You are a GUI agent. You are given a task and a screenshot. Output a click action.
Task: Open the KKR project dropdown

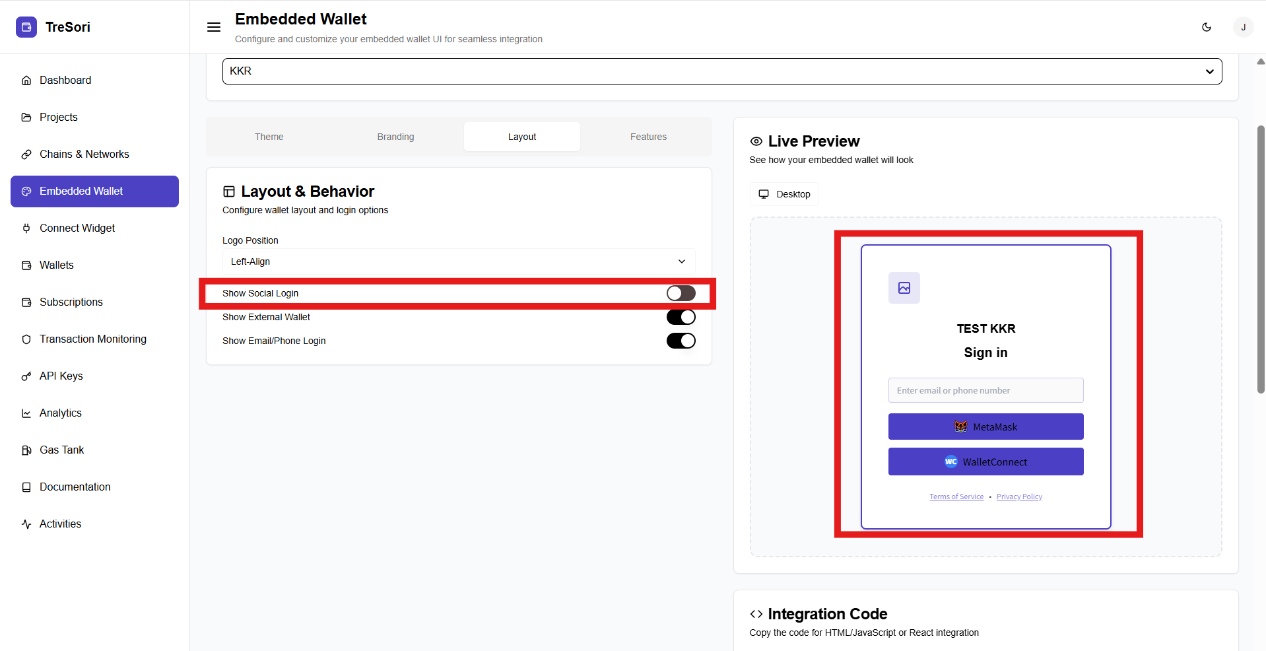click(x=721, y=71)
